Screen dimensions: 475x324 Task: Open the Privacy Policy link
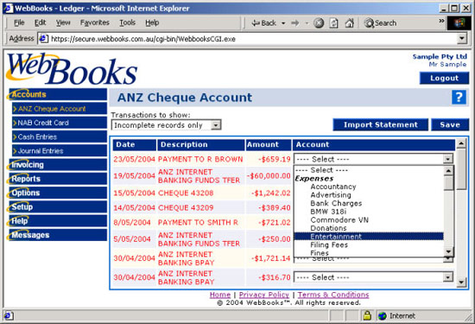point(264,295)
